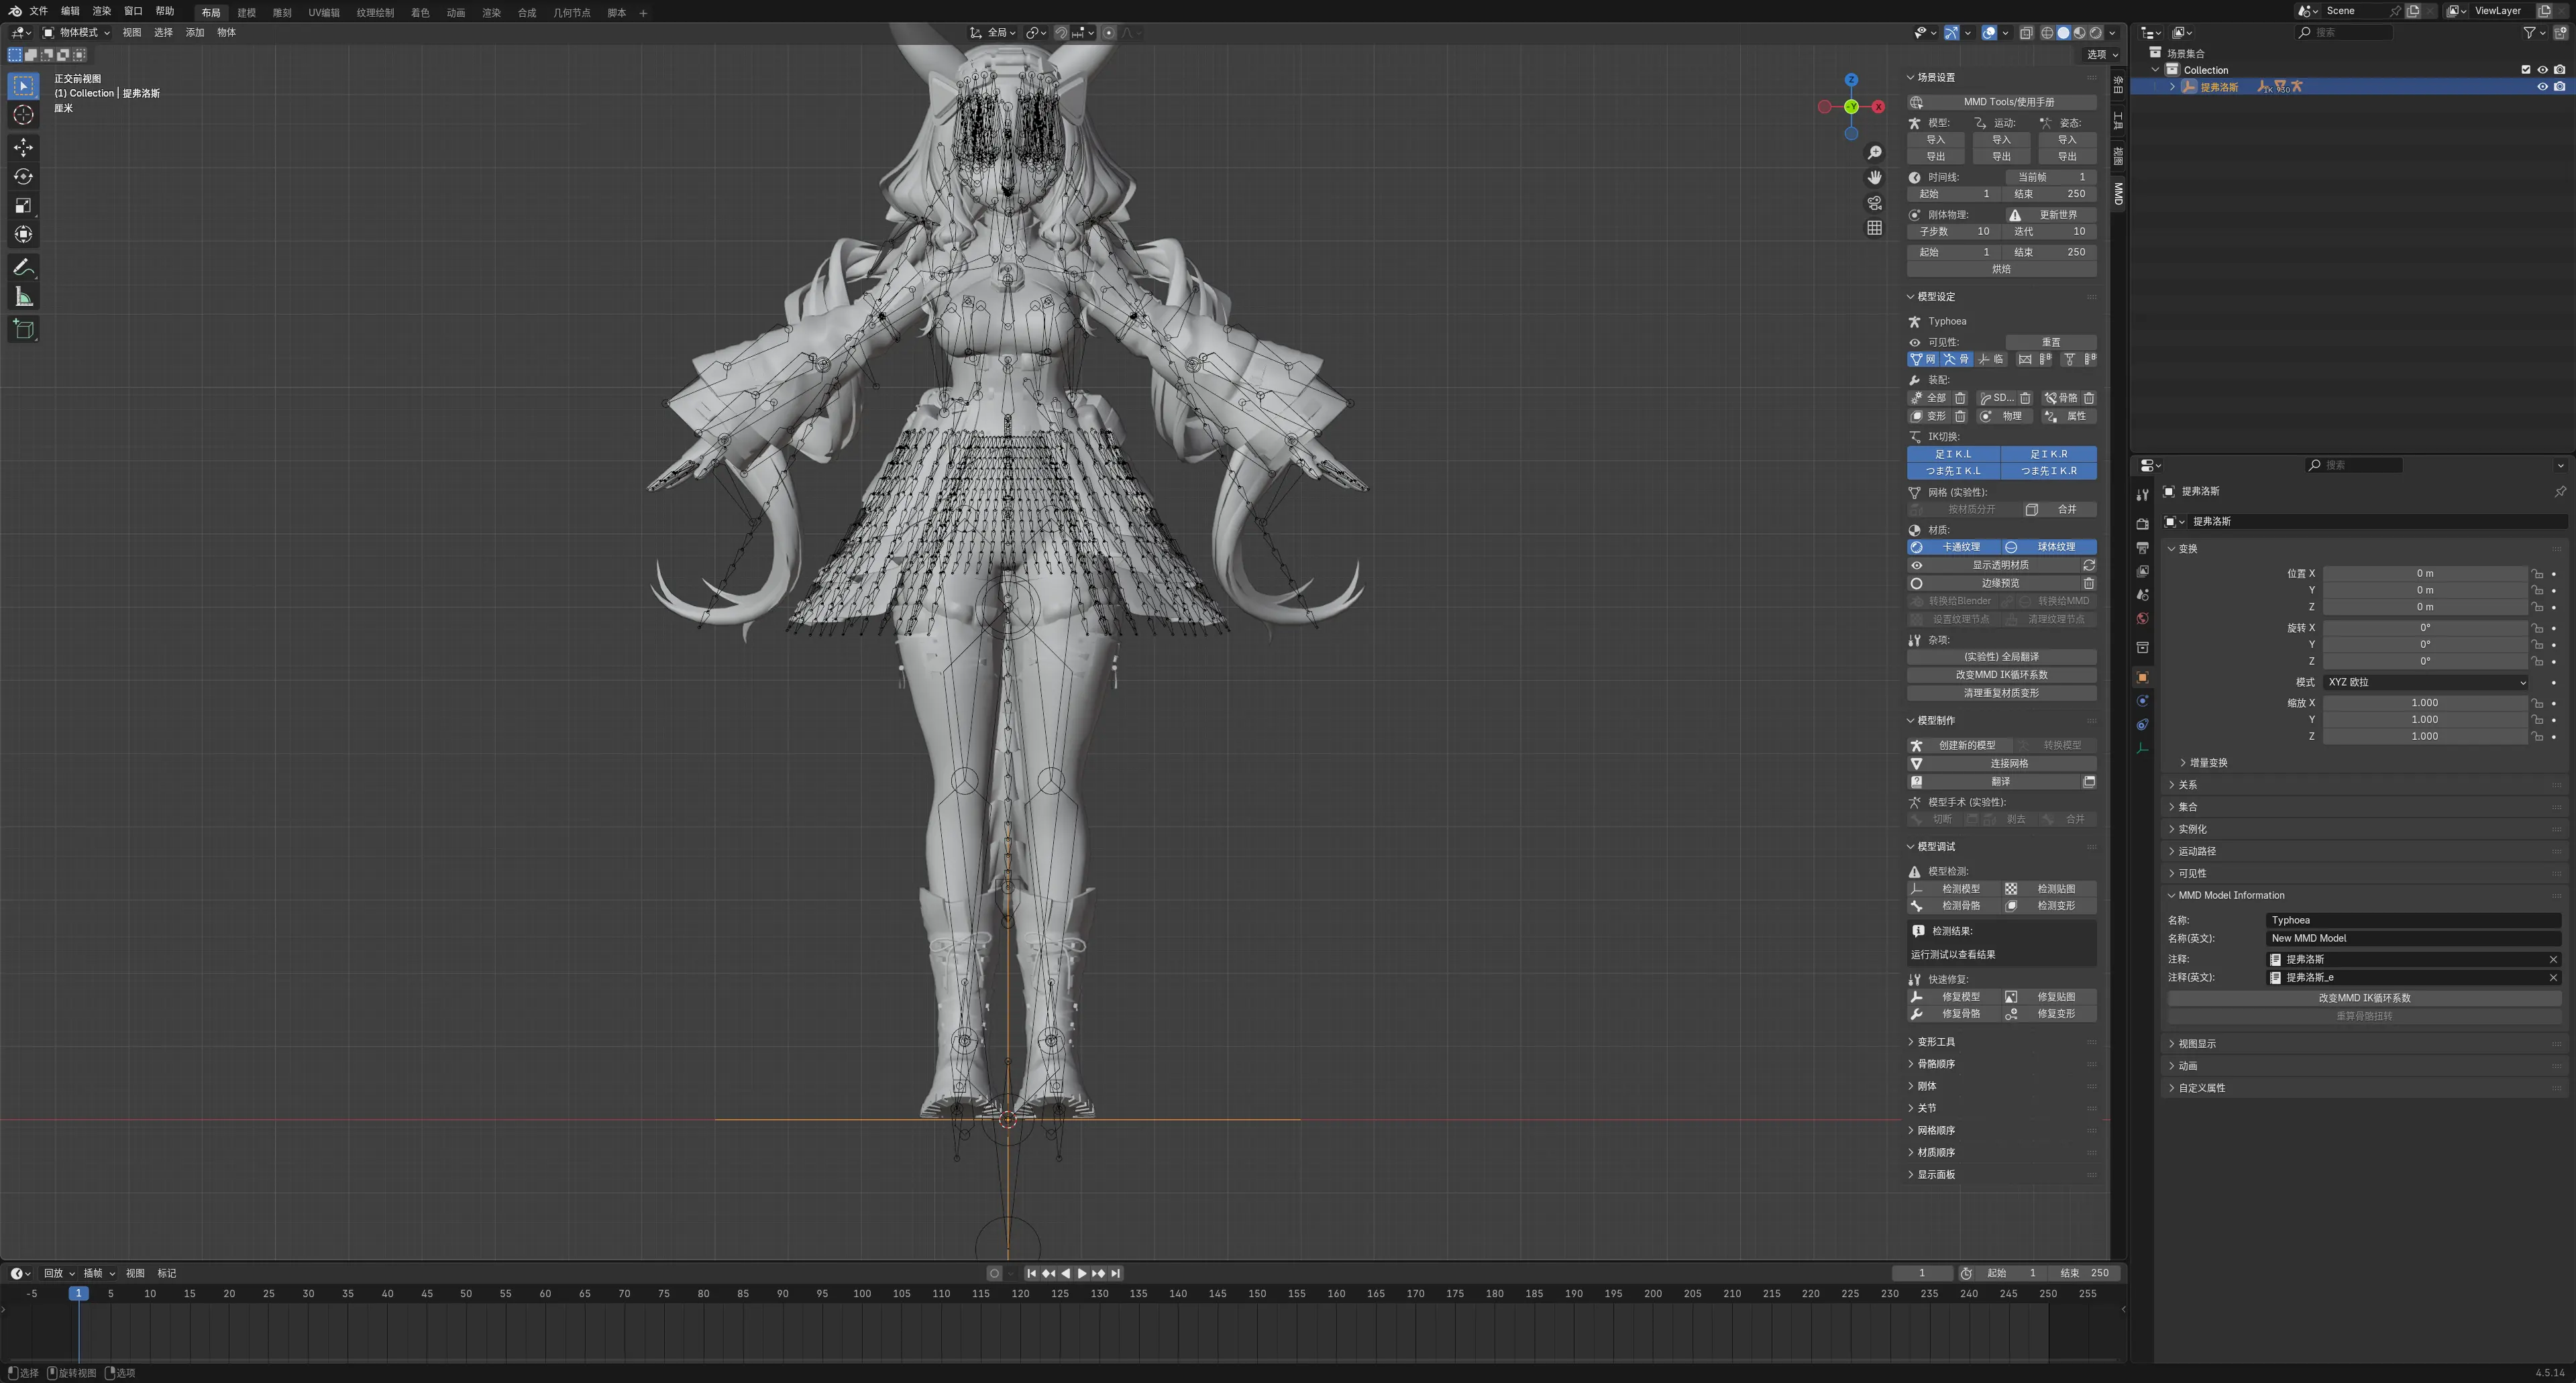Toggle lock for 位置 X field

pos(2538,574)
